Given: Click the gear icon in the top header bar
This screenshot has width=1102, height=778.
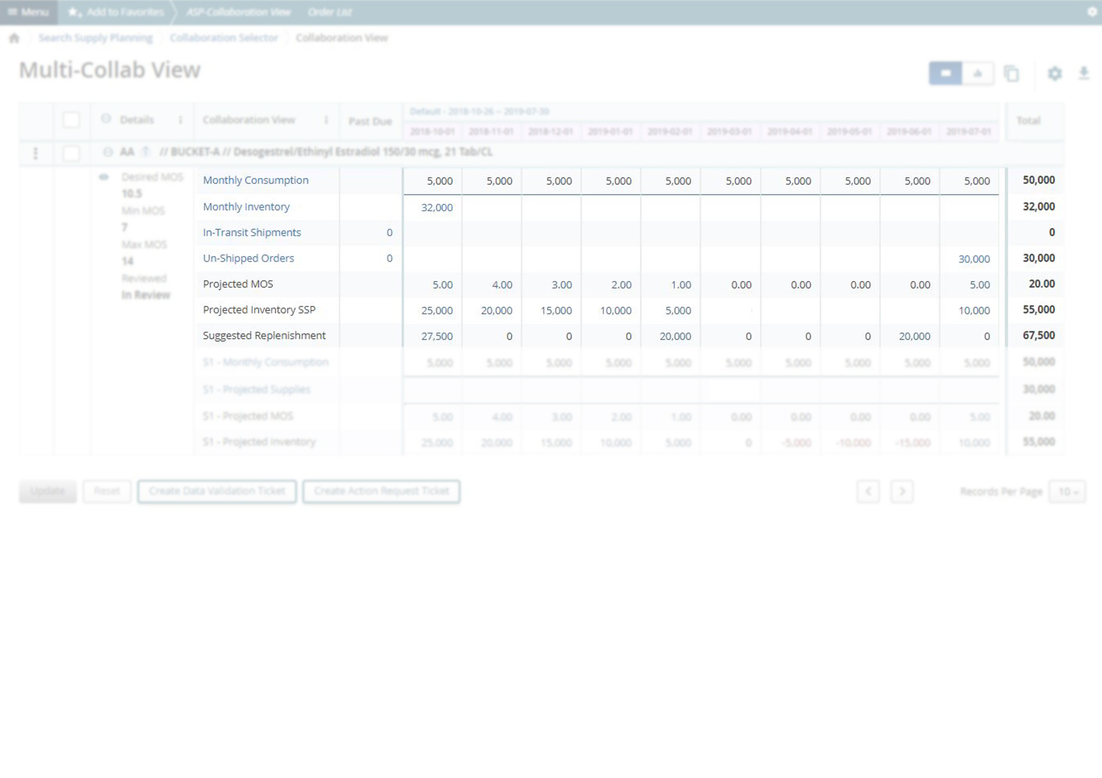Looking at the screenshot, I should coord(1092,12).
